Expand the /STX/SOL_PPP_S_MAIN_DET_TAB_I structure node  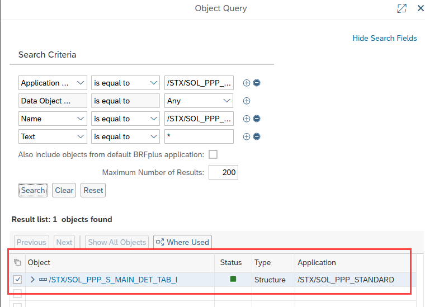[x=33, y=280]
